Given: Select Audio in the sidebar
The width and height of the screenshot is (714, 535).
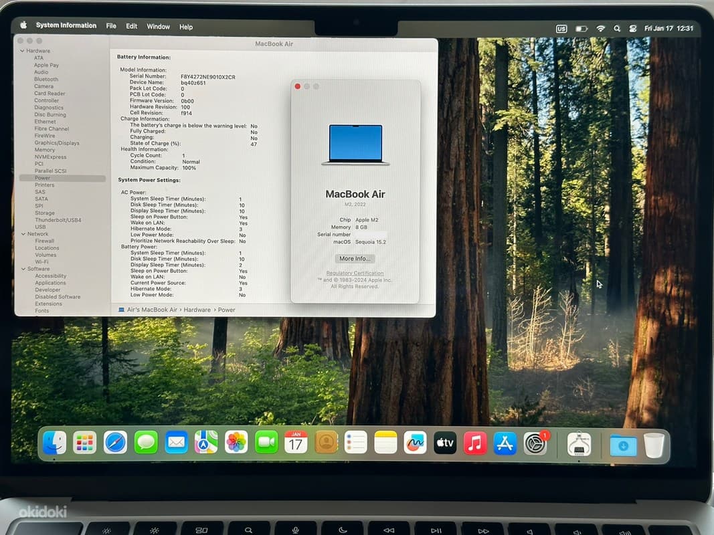Looking at the screenshot, I should [x=41, y=72].
